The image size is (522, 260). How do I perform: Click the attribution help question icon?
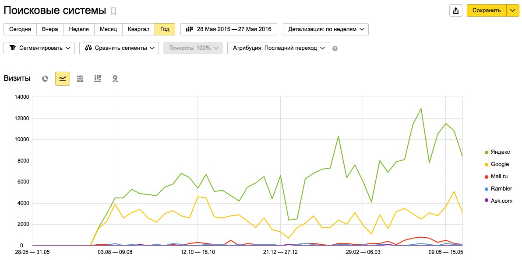tap(335, 49)
